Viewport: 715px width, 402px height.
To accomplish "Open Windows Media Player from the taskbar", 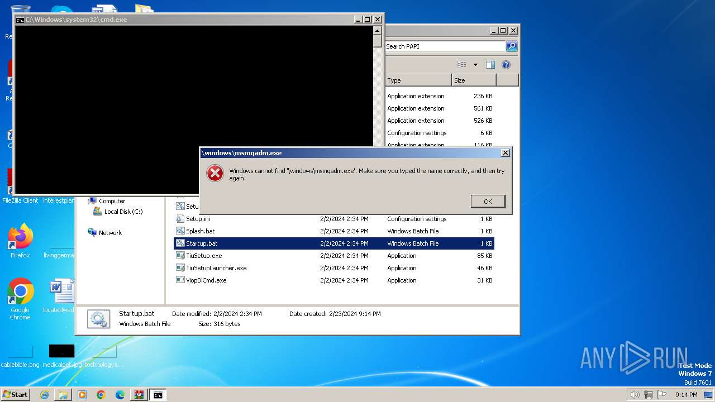I will pos(82,395).
